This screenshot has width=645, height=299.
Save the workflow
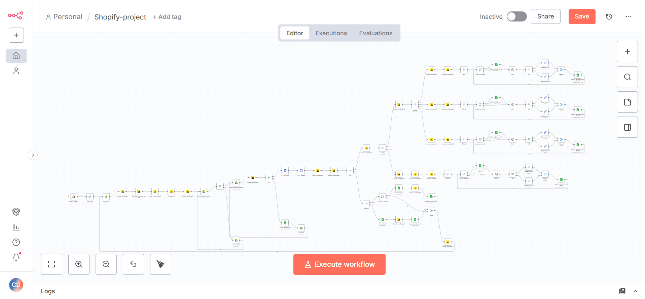tap(582, 16)
